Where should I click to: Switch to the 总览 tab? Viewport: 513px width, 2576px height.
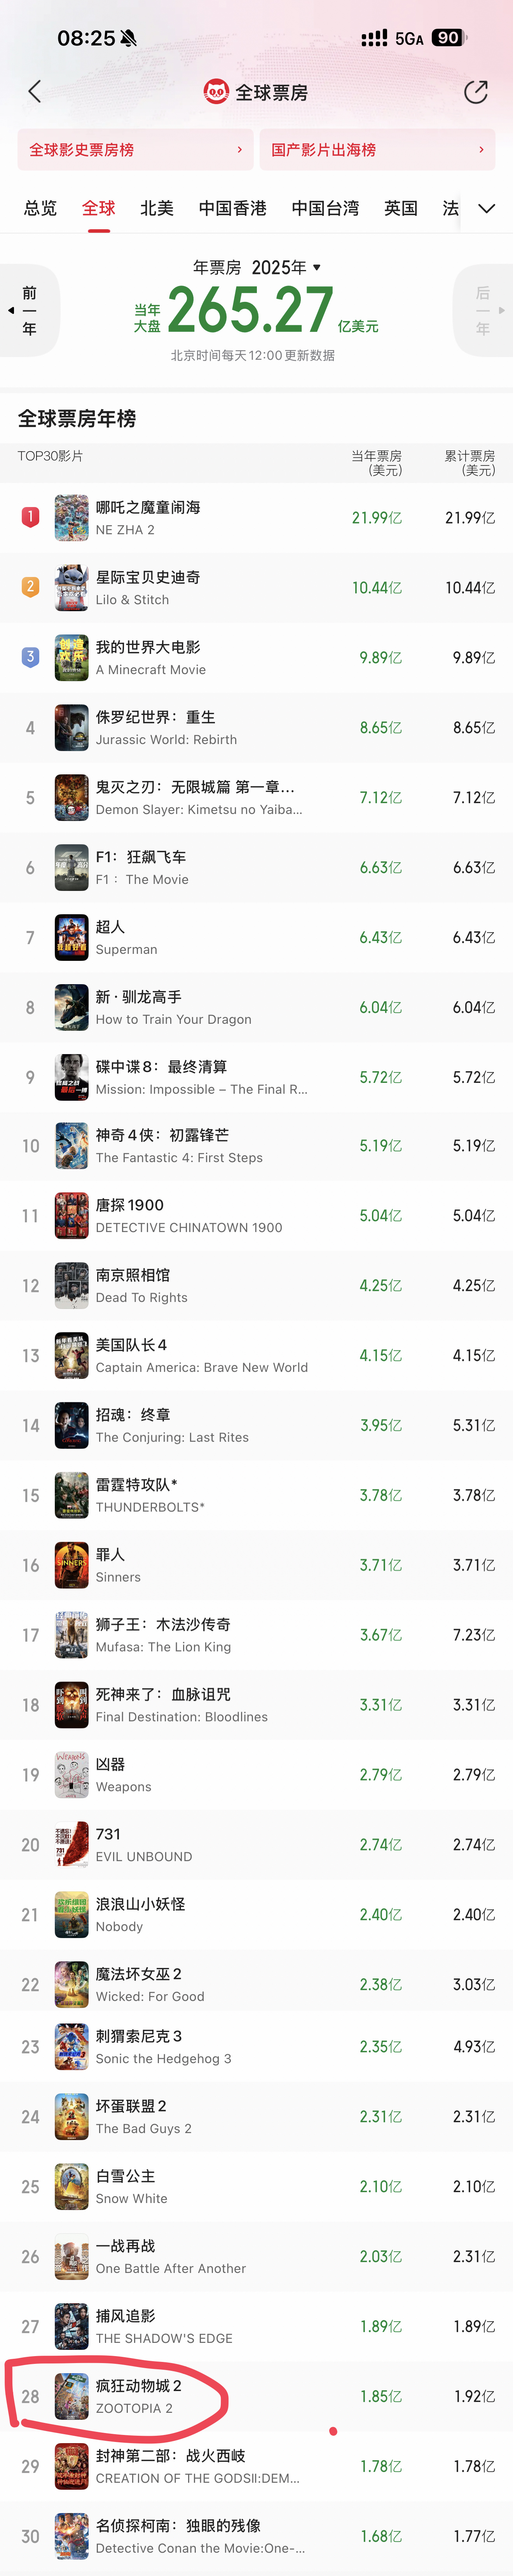tap(40, 208)
